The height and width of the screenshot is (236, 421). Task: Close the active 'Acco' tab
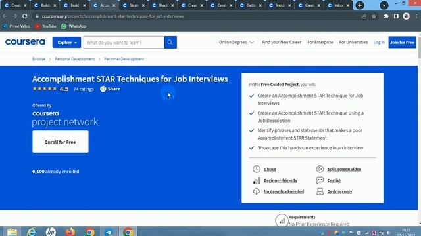point(114,5)
